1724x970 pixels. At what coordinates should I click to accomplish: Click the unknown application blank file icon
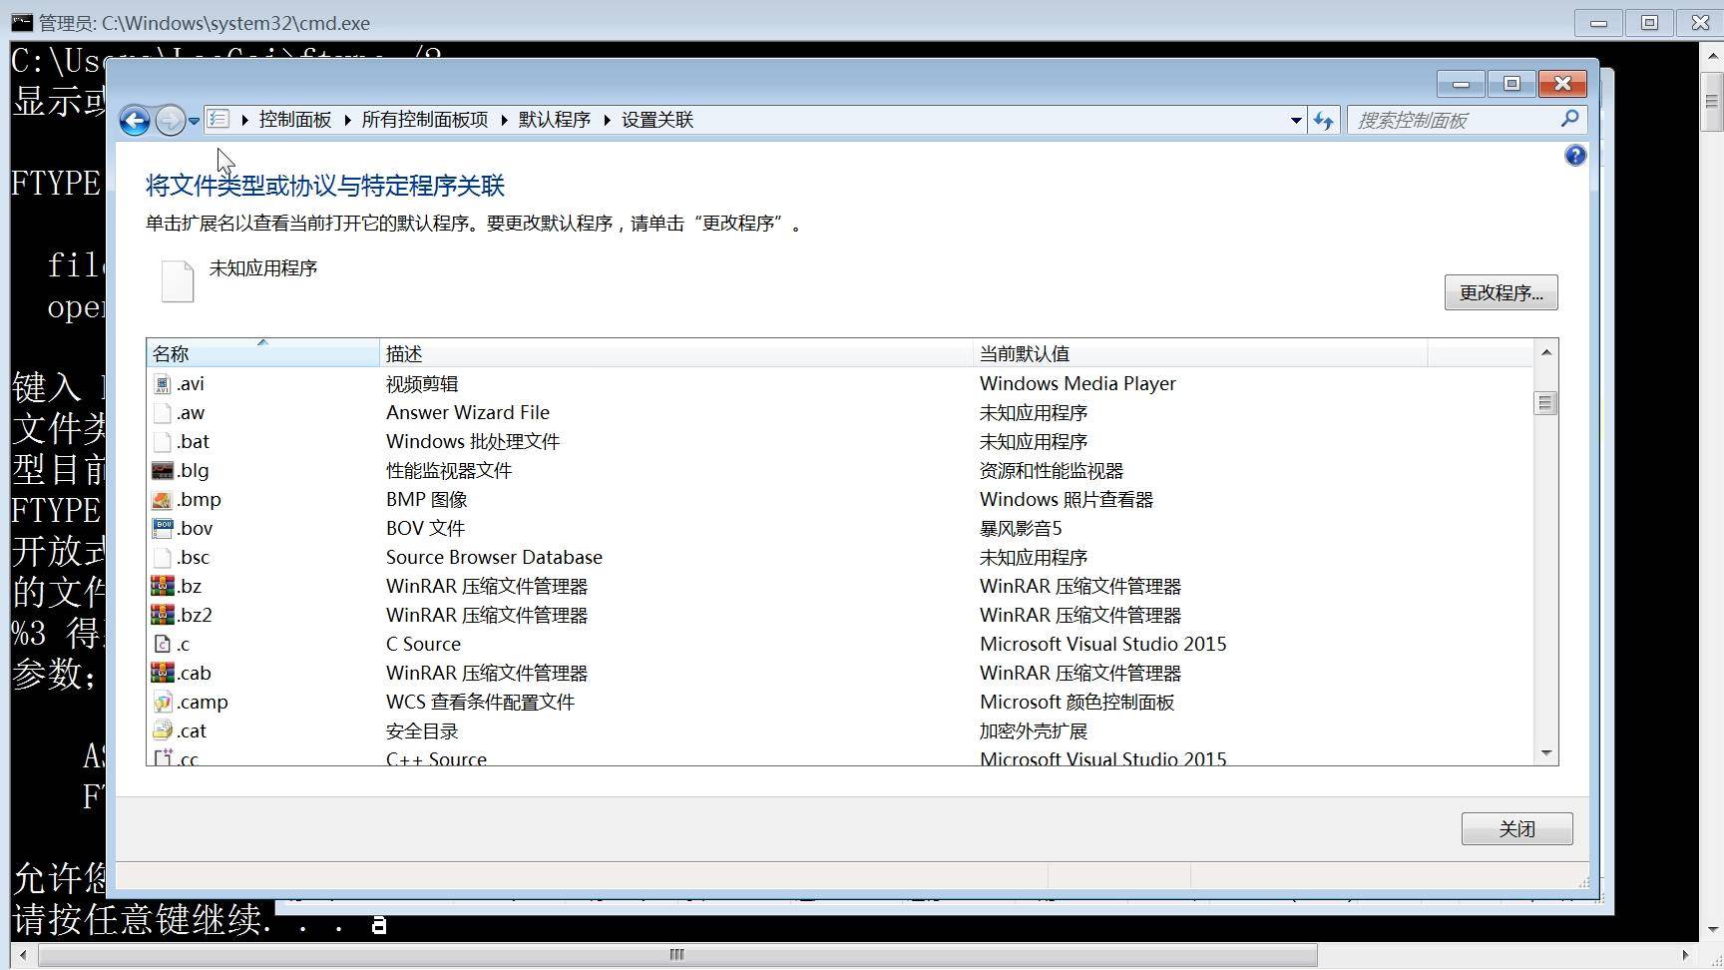click(178, 281)
